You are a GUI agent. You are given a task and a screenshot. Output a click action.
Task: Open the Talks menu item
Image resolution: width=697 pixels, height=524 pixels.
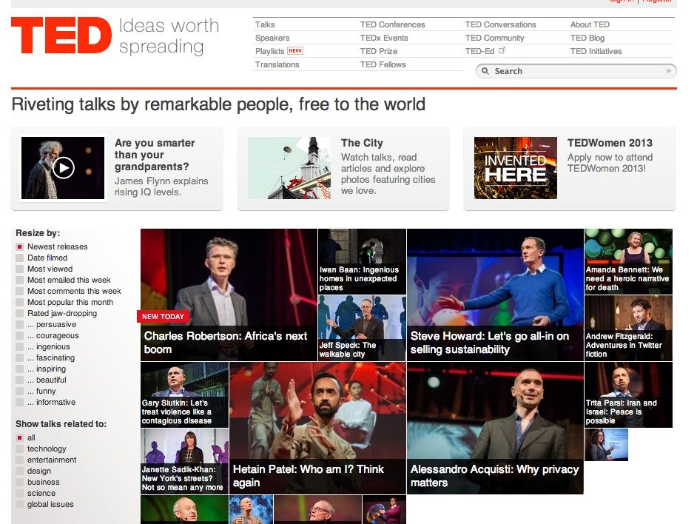pos(265,24)
